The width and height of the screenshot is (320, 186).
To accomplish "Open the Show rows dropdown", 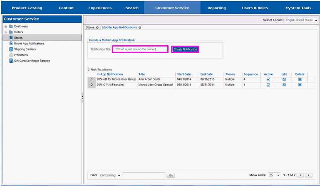I will (x=274, y=175).
